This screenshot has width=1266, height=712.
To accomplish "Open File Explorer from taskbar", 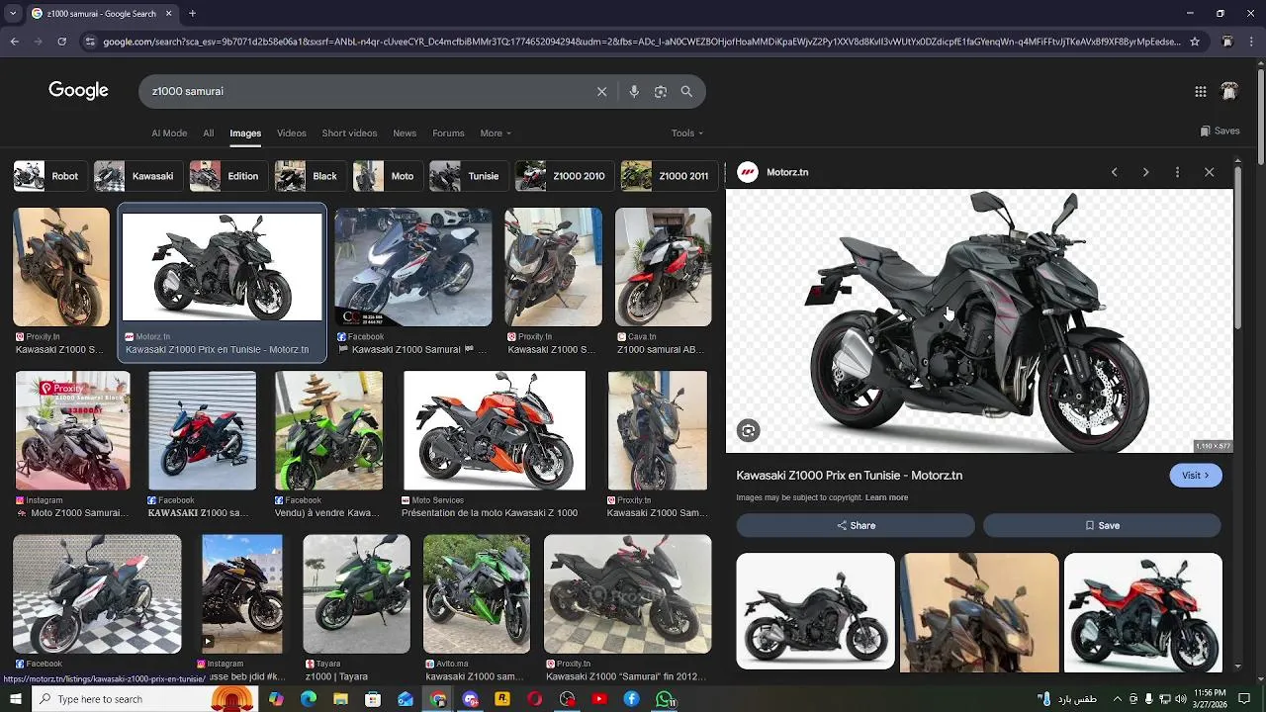I will [x=340, y=699].
